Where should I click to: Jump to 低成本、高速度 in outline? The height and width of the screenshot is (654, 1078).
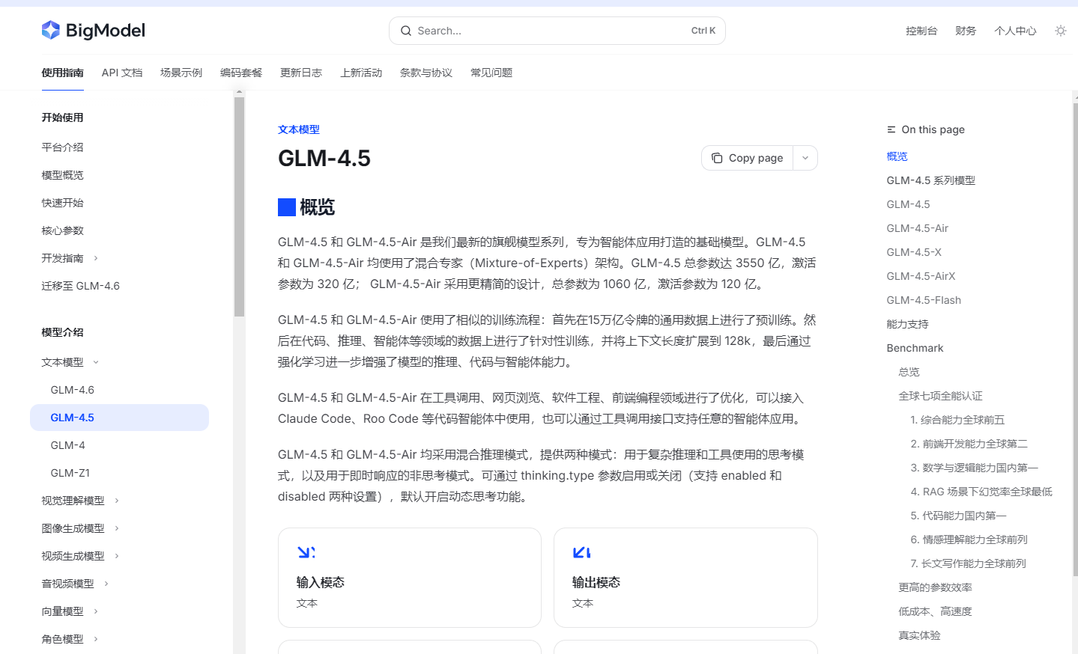[x=935, y=611]
